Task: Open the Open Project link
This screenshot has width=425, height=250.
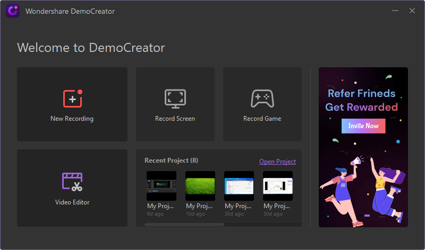Action: click(x=277, y=162)
